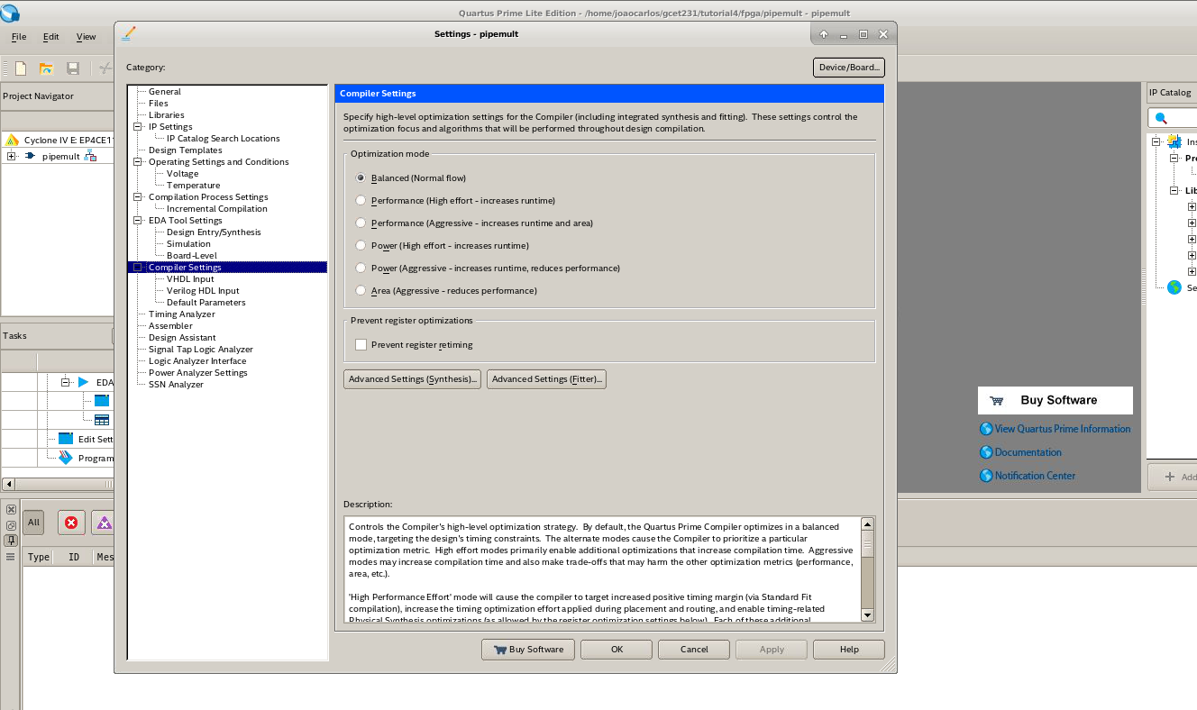This screenshot has height=710, width=1197.
Task: Collapse Installed IP node in IP Catalog
Action: point(1156,141)
